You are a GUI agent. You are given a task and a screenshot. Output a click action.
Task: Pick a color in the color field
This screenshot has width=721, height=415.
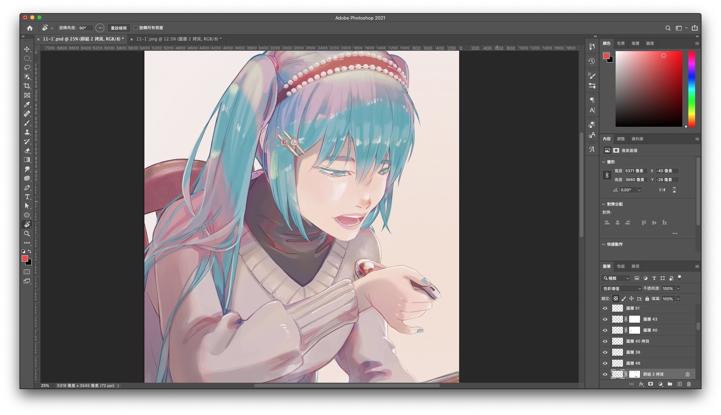click(649, 89)
